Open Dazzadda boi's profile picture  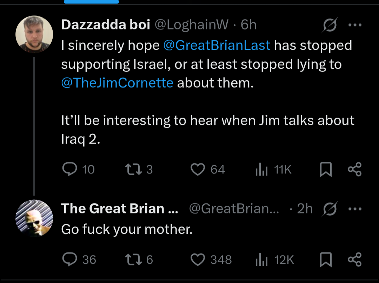[34, 34]
